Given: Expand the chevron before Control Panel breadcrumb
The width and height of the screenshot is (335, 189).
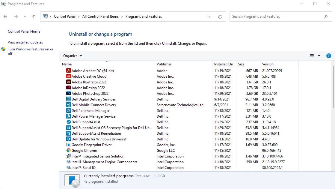Looking at the screenshot, I should point(50,16).
